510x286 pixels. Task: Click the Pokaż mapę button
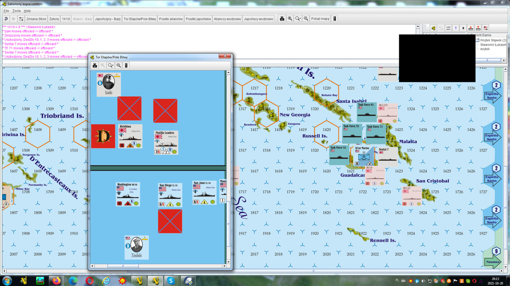(x=320, y=19)
